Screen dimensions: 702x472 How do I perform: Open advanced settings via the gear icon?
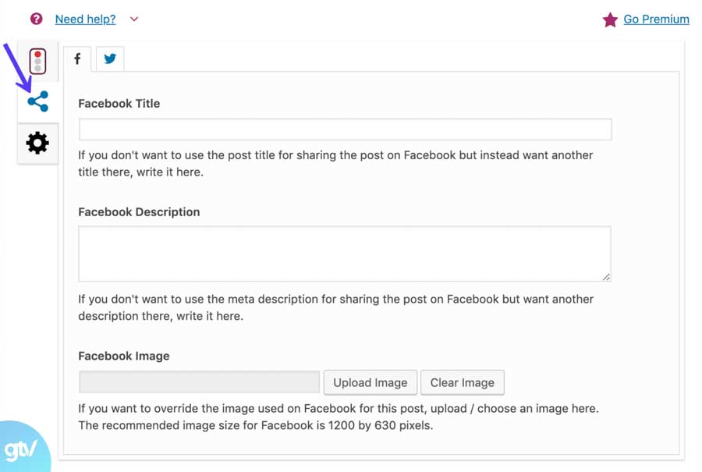tap(37, 144)
